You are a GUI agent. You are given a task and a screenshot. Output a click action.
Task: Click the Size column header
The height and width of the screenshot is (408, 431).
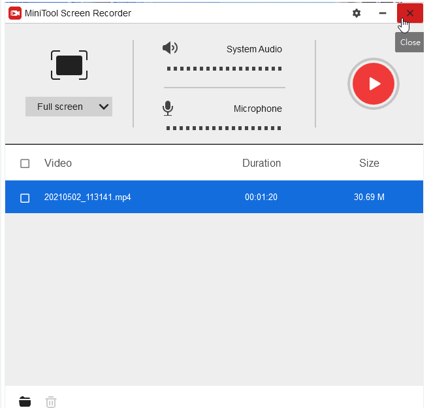[x=369, y=163]
